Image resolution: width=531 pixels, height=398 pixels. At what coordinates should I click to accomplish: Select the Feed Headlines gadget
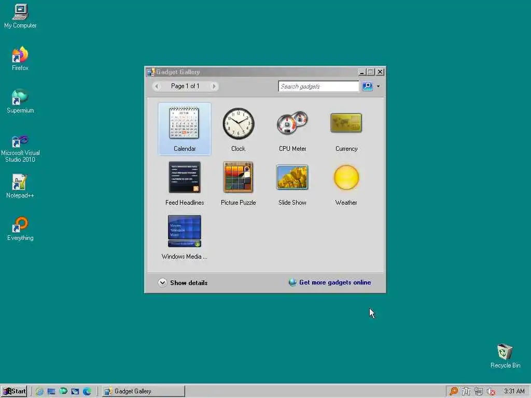tap(185, 183)
